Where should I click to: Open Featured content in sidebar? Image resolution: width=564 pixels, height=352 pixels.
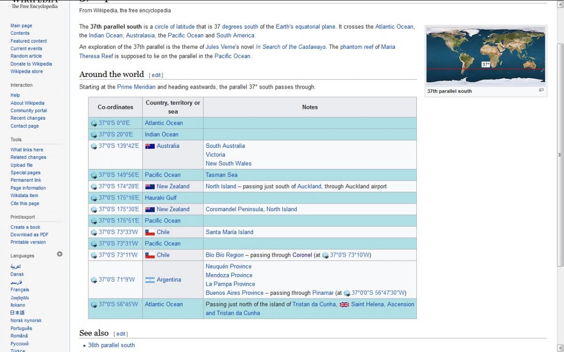pyautogui.click(x=29, y=41)
